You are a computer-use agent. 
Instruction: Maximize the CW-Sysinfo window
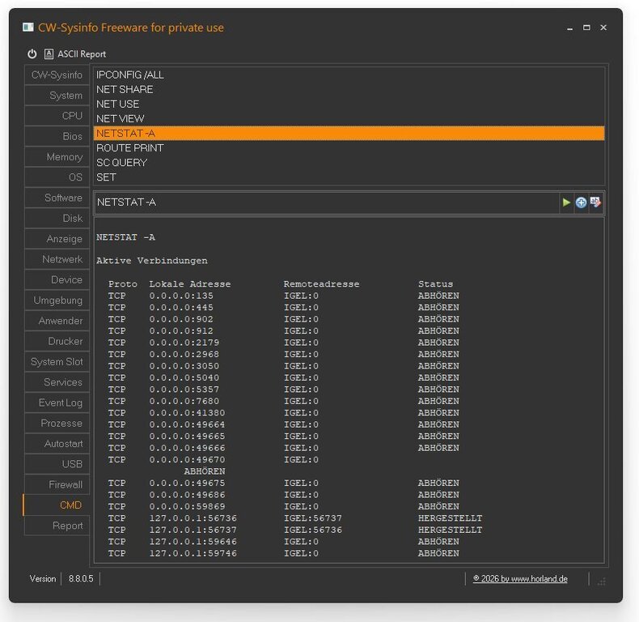[x=586, y=28]
